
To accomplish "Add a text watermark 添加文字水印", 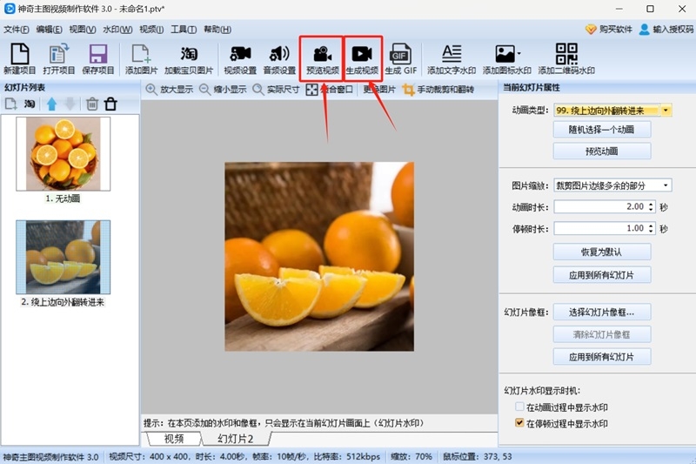I will tap(452, 58).
